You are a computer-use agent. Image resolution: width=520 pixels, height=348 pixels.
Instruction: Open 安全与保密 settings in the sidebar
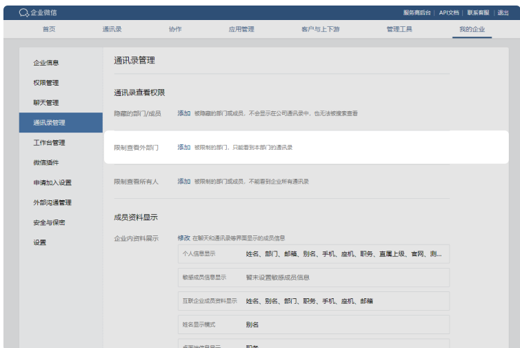[x=49, y=222]
